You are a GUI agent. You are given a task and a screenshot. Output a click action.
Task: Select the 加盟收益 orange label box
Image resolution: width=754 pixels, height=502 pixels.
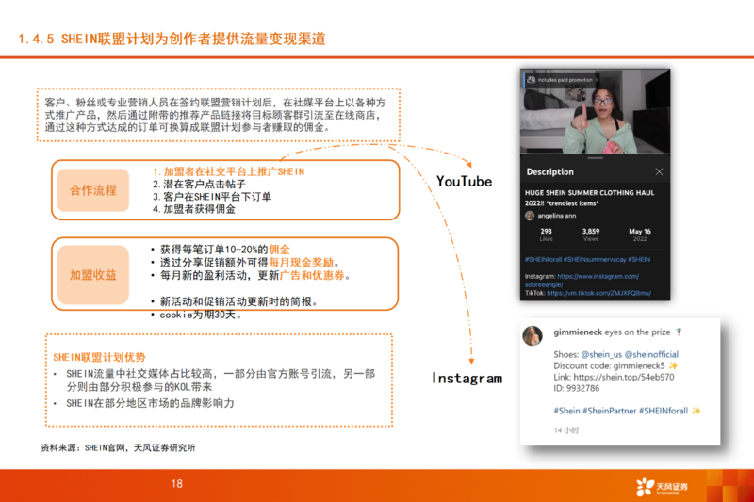click(93, 275)
